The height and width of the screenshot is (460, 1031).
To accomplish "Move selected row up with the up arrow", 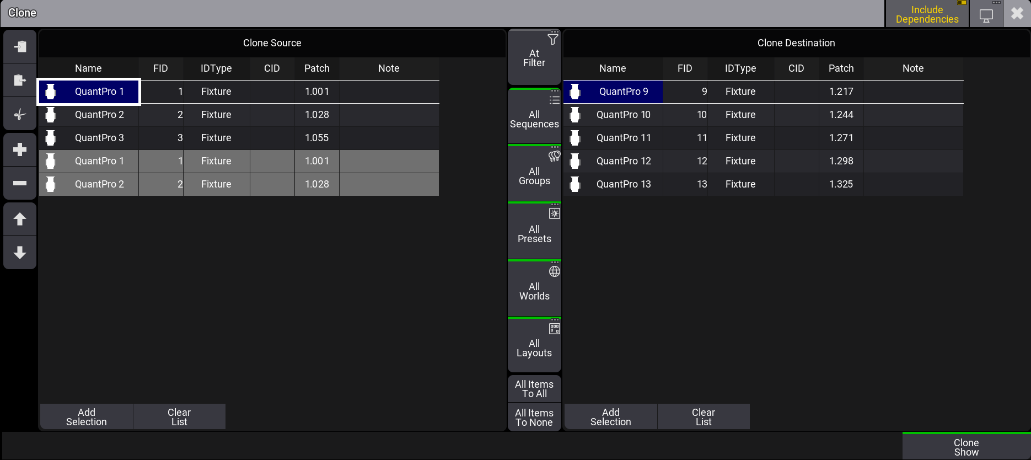I will (x=20, y=219).
